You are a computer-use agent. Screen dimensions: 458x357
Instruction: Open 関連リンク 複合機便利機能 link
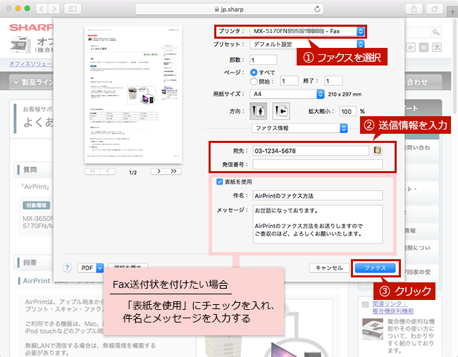(x=393, y=308)
